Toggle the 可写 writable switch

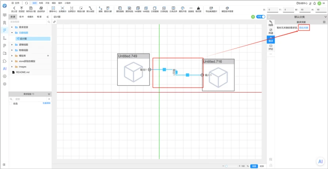[x=260, y=17]
